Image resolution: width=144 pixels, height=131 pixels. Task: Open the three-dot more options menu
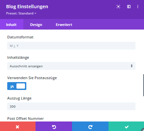(138, 7)
